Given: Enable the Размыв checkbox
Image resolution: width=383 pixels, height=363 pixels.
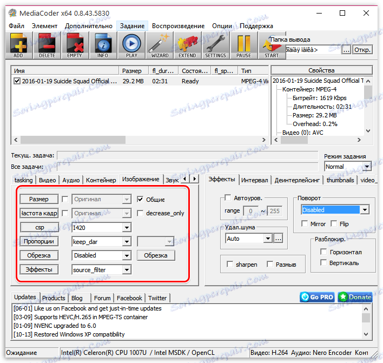Looking at the screenshot, I should pyautogui.click(x=270, y=264).
